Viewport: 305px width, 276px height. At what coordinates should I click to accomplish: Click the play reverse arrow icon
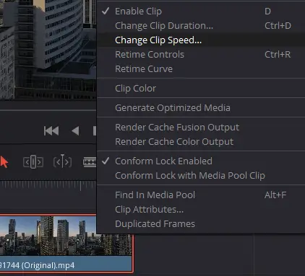pyautogui.click(x=75, y=131)
